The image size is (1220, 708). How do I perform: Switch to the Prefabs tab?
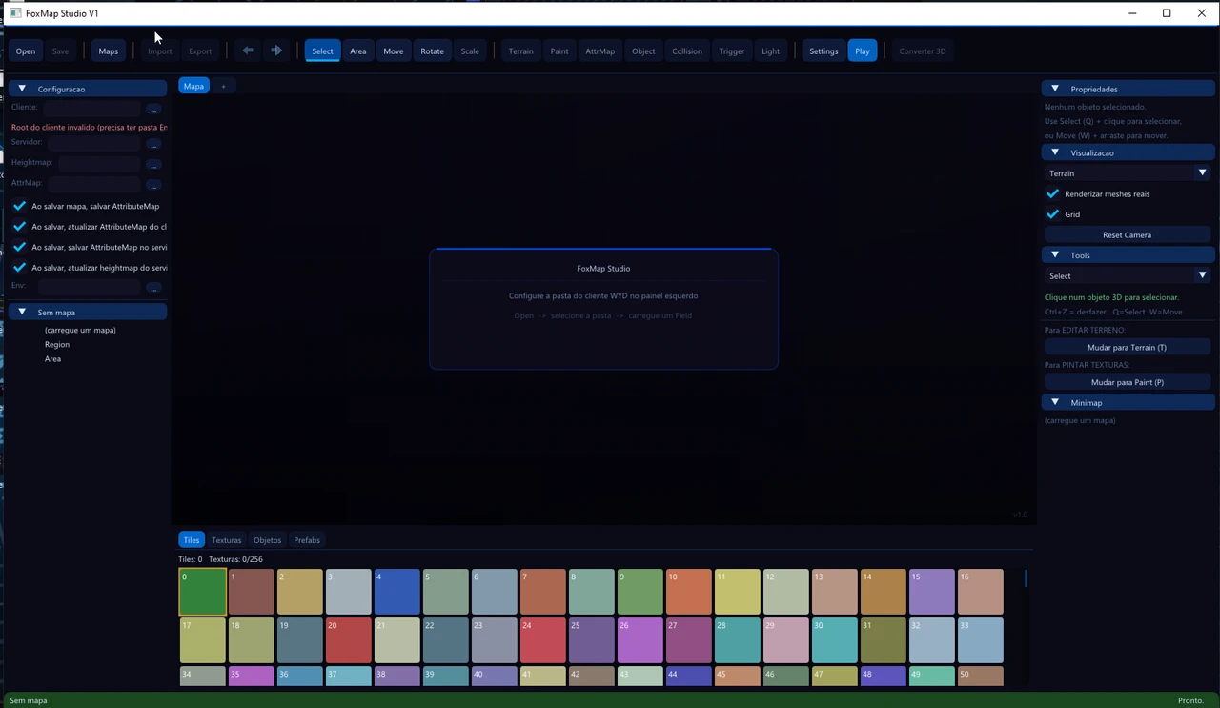[307, 540]
